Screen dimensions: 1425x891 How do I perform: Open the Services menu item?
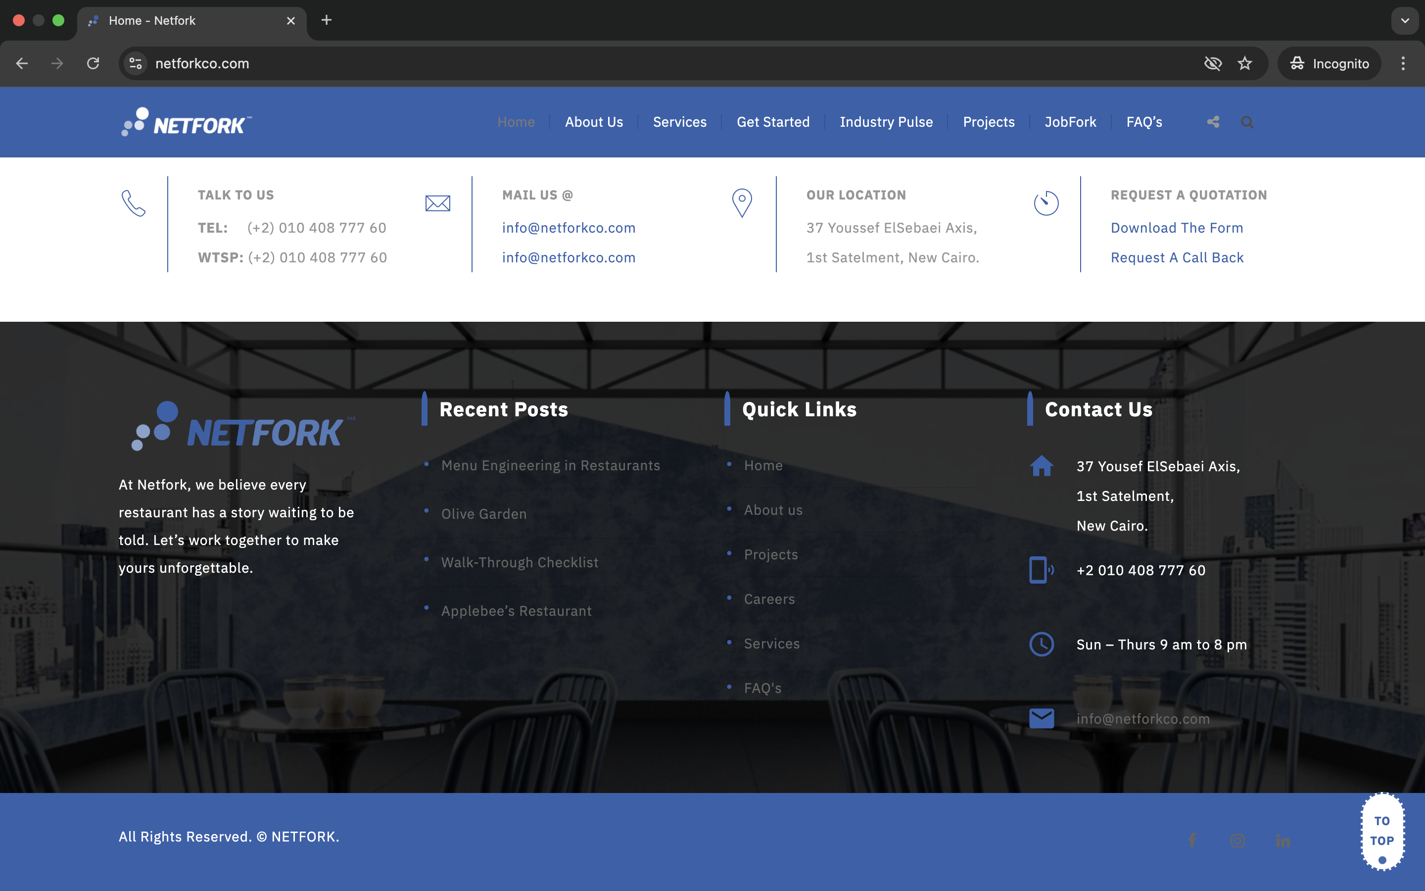point(679,122)
